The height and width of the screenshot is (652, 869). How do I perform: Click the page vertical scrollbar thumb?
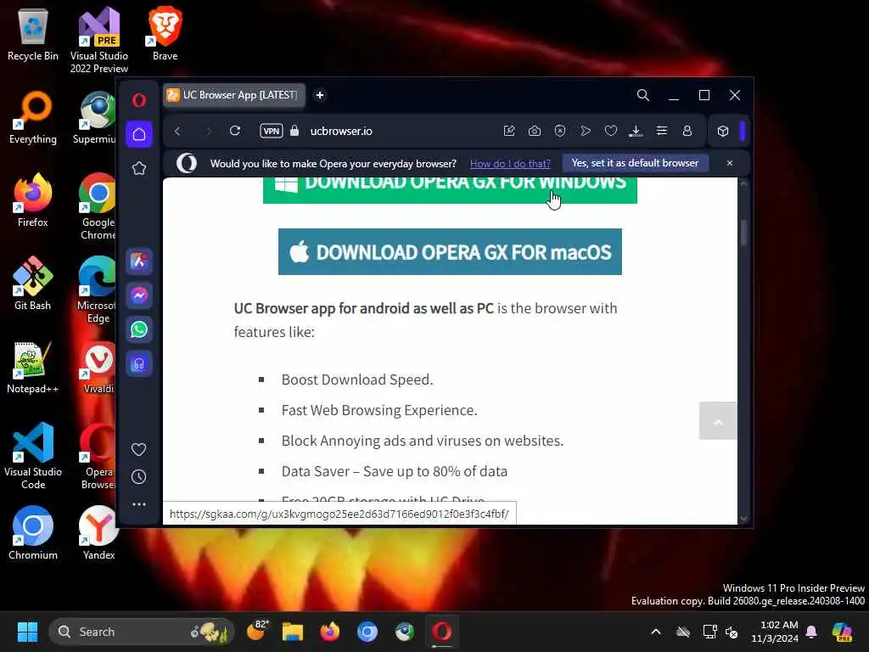(x=743, y=233)
